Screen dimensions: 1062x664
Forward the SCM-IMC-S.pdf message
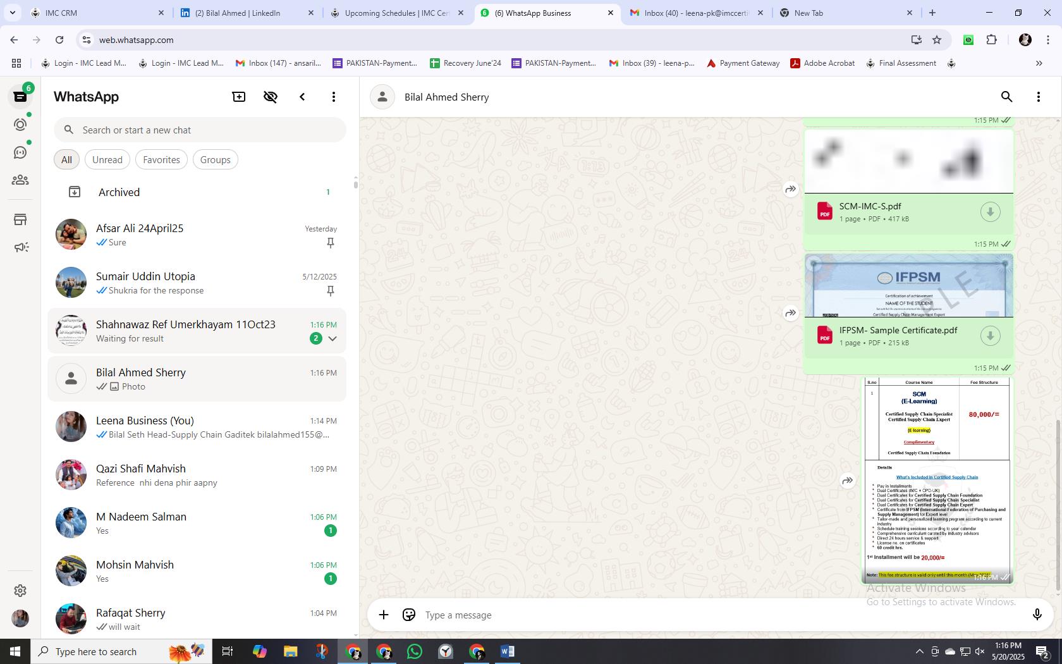(x=791, y=189)
